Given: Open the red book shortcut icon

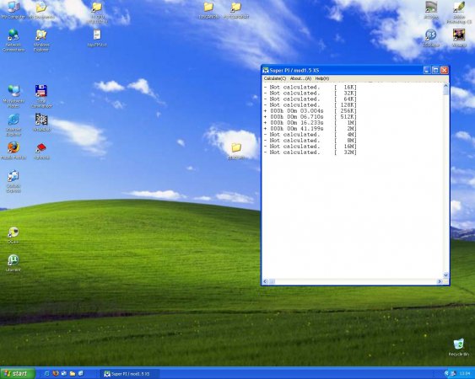Looking at the screenshot, I should pyautogui.click(x=41, y=152).
